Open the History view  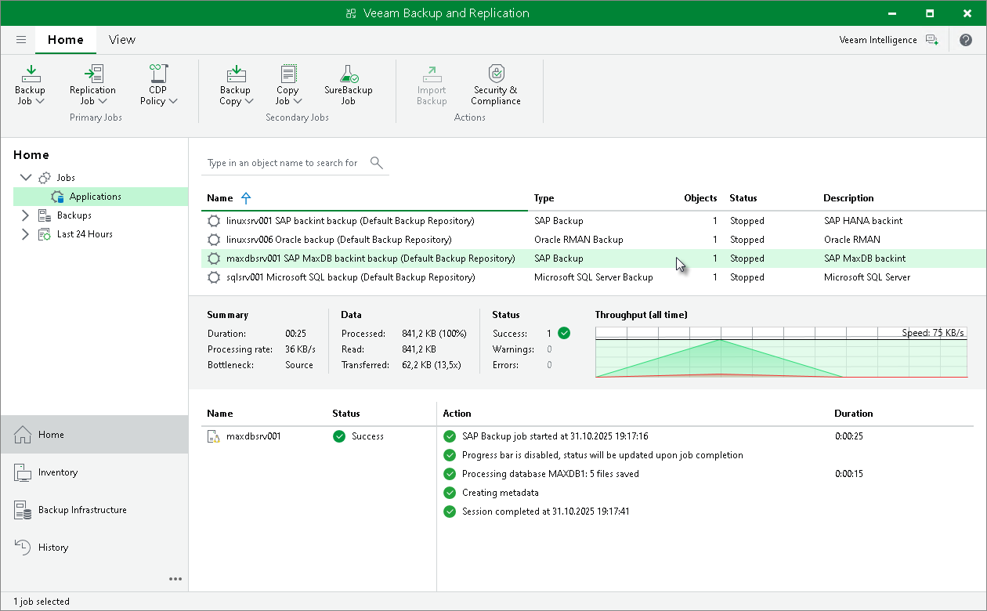click(53, 548)
